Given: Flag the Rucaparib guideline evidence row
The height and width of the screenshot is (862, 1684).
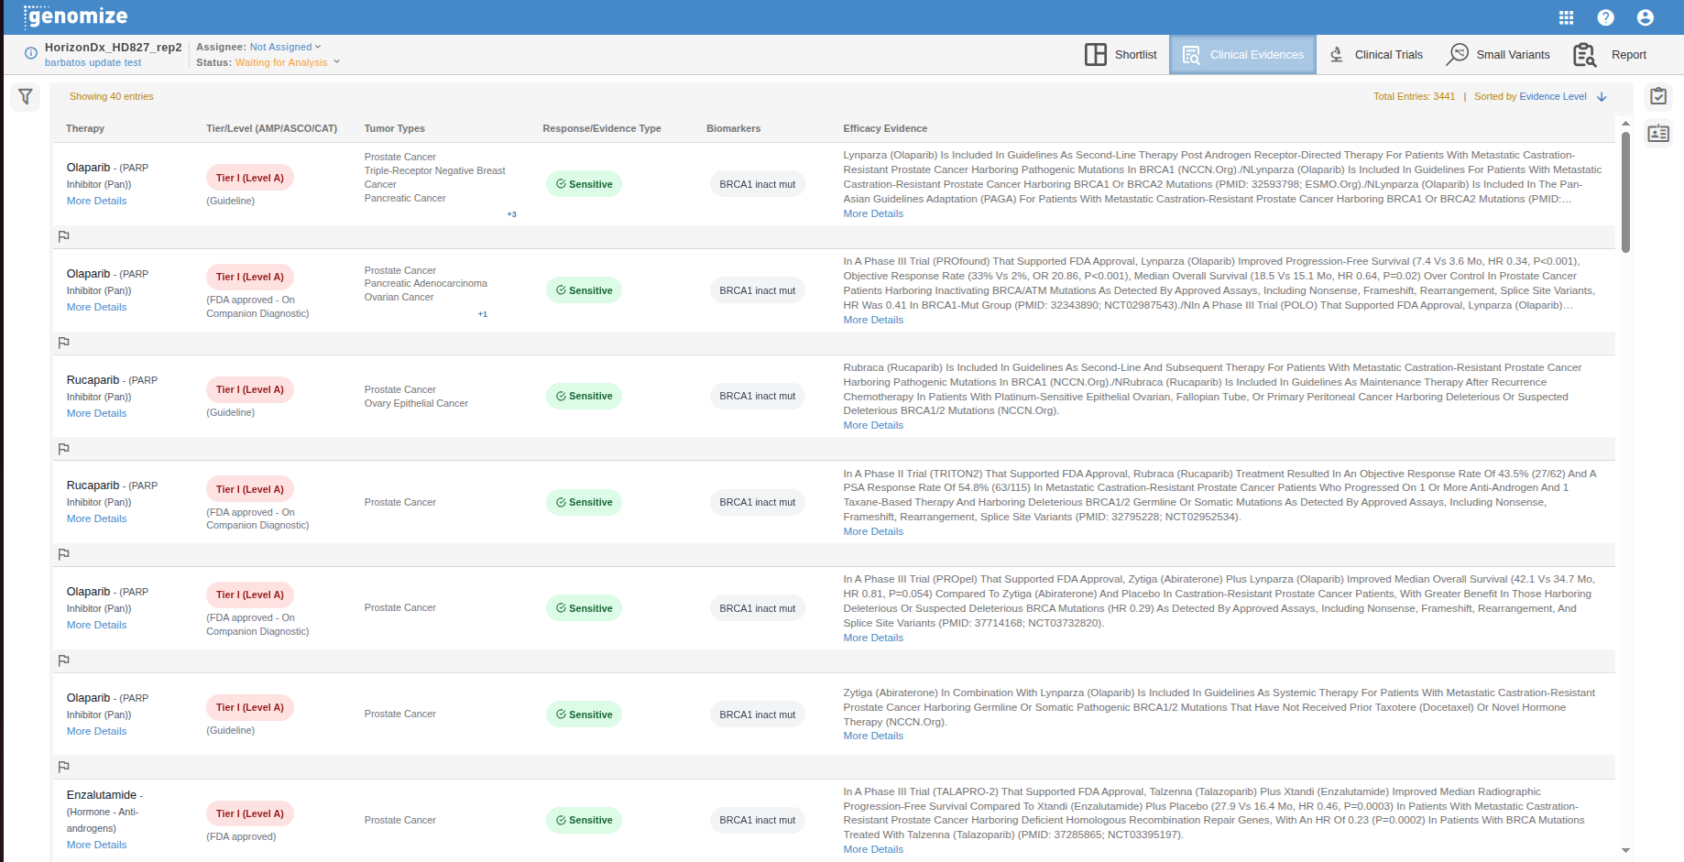Looking at the screenshot, I should tap(64, 449).
